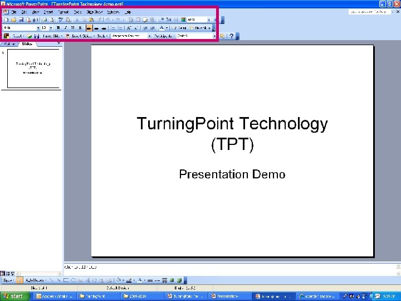
Task: Create a new blank presentation
Action: click(x=6, y=20)
